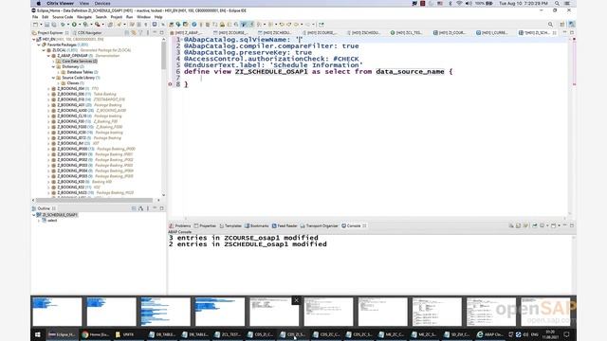Click the New wizard toolbar icon
This screenshot has height=341, width=607.
coord(35,25)
